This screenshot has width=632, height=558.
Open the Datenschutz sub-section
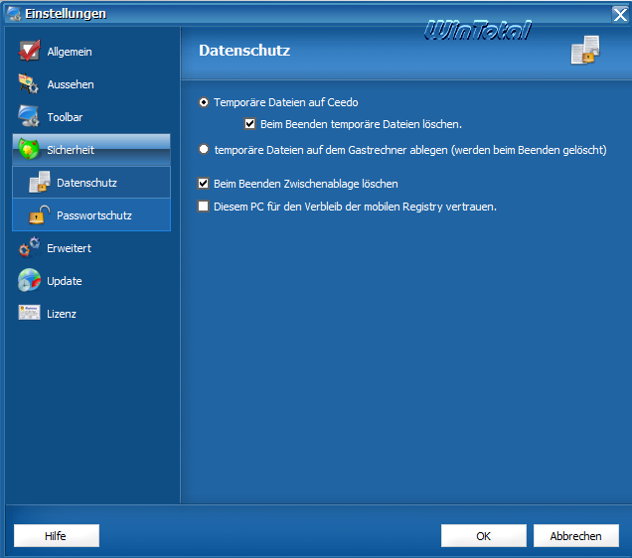(x=91, y=183)
